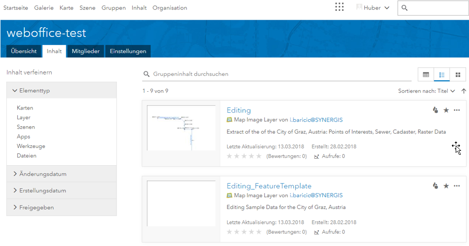
Task: Click share icon on Editing_FeatureTemplate item
Action: coord(435,186)
